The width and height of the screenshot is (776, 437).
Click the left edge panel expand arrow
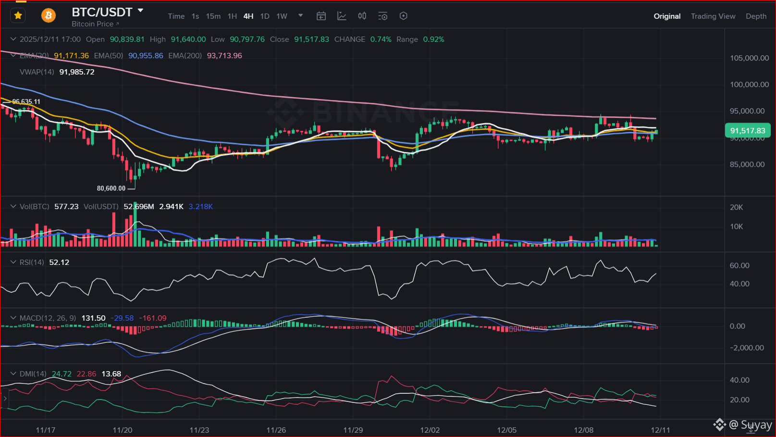5,399
